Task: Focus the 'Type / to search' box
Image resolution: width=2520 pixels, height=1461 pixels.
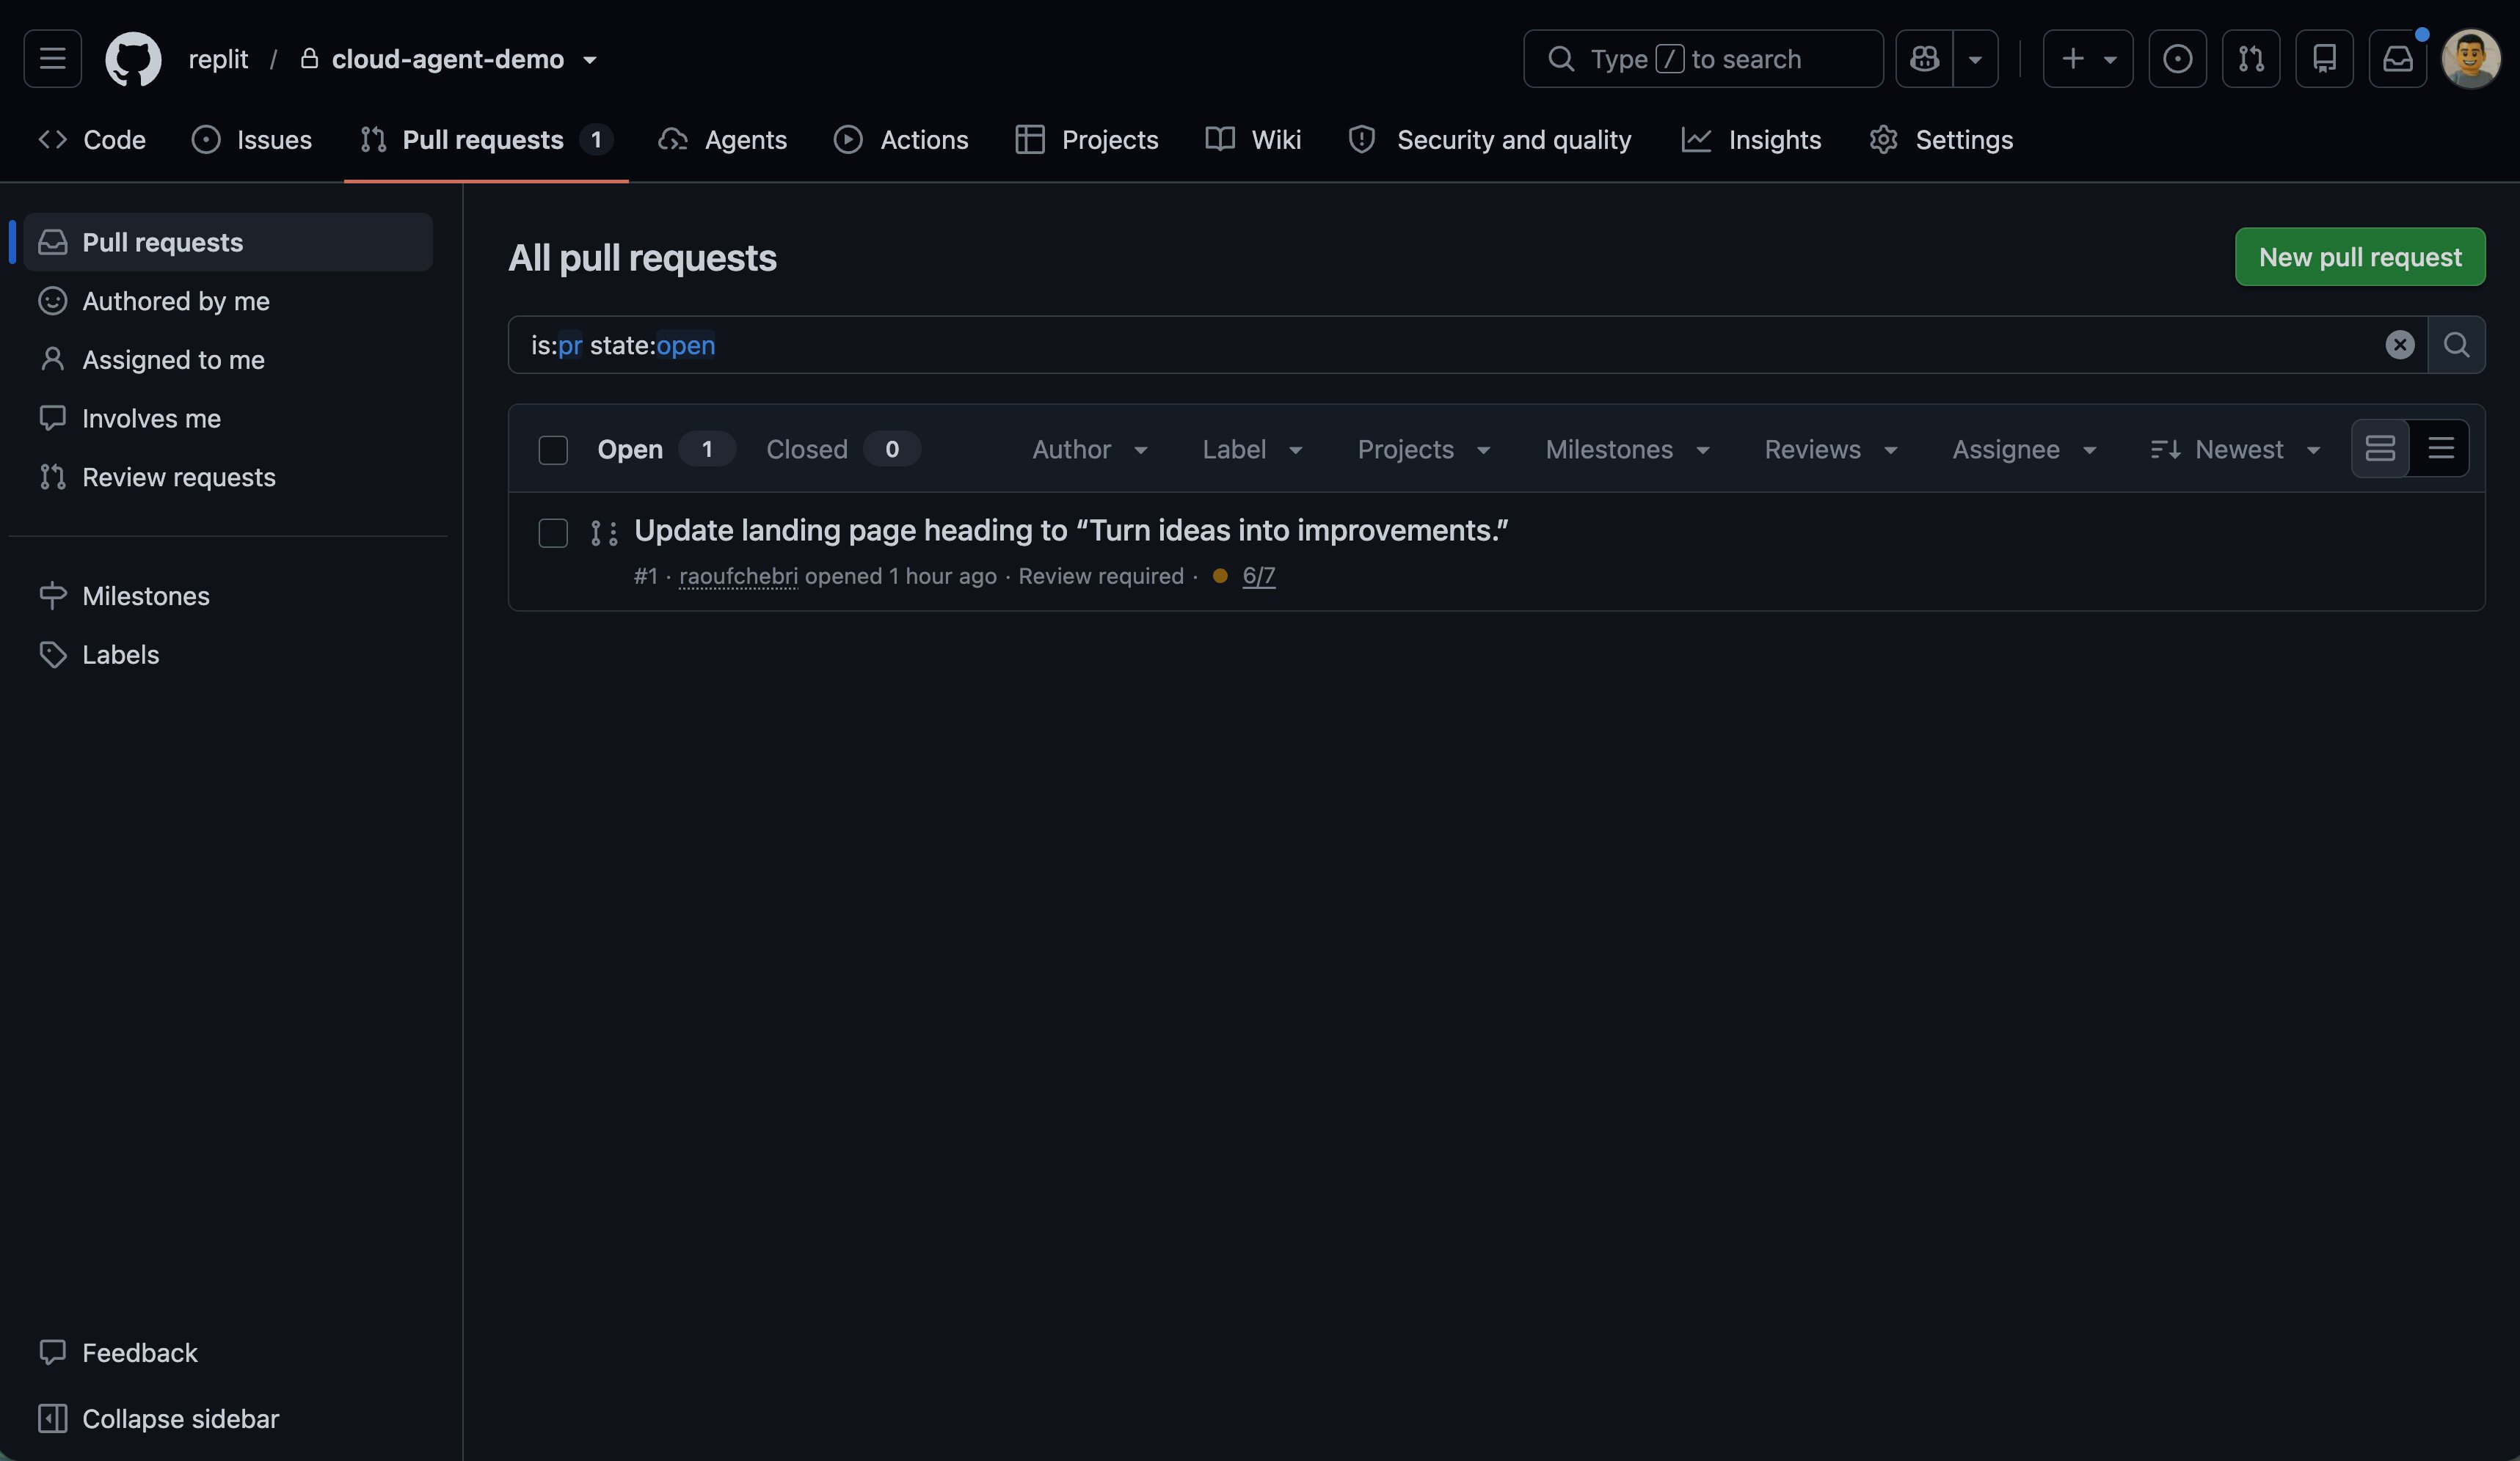Action: click(x=1703, y=59)
